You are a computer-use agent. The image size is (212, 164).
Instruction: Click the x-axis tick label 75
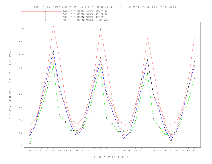tap(177, 151)
